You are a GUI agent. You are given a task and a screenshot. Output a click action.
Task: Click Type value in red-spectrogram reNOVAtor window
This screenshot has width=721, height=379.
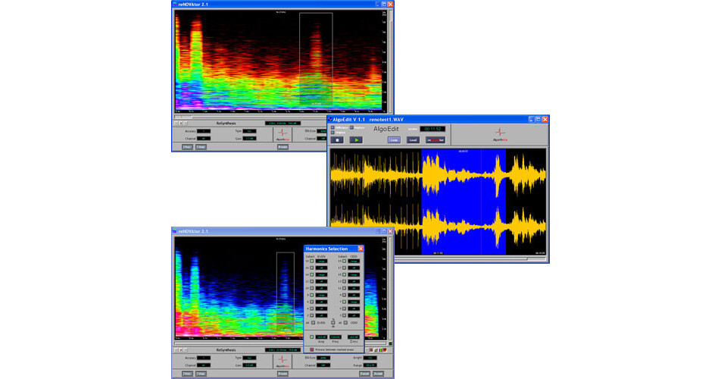click(249, 131)
